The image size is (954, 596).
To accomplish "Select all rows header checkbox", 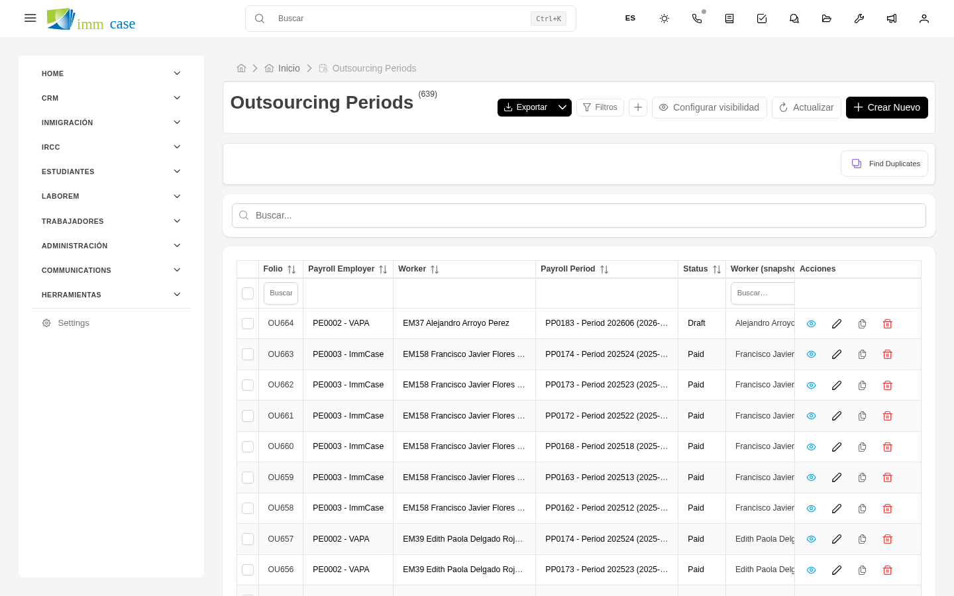I will (x=248, y=293).
